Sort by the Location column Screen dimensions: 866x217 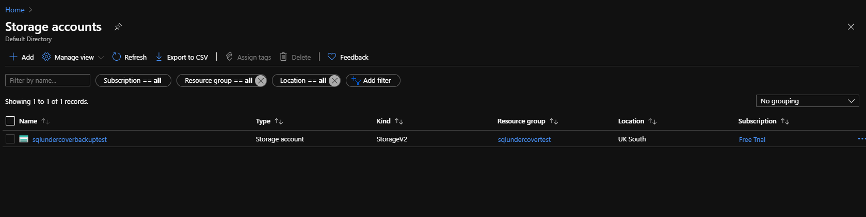652,121
